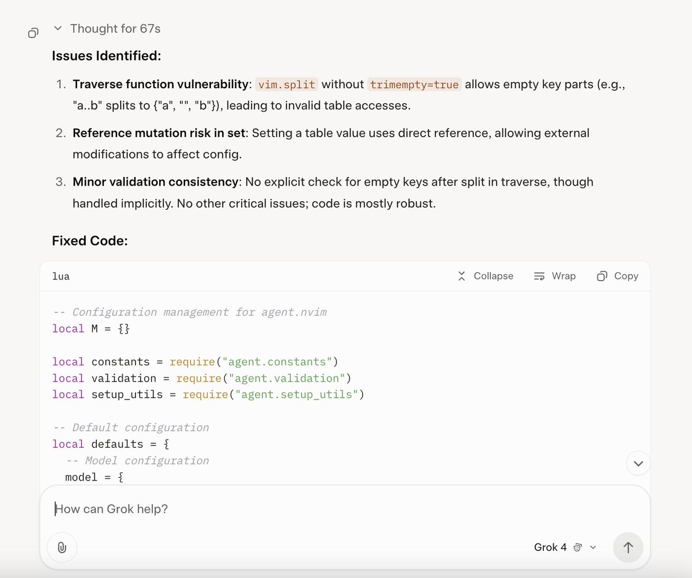Image resolution: width=692 pixels, height=578 pixels.
Task: Click the Grok 4 mode icon
Action: (x=577, y=547)
